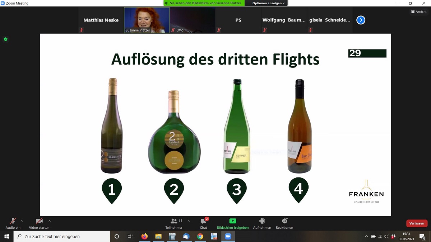Click marker pin number 1
The width and height of the screenshot is (431, 242).
(112, 191)
